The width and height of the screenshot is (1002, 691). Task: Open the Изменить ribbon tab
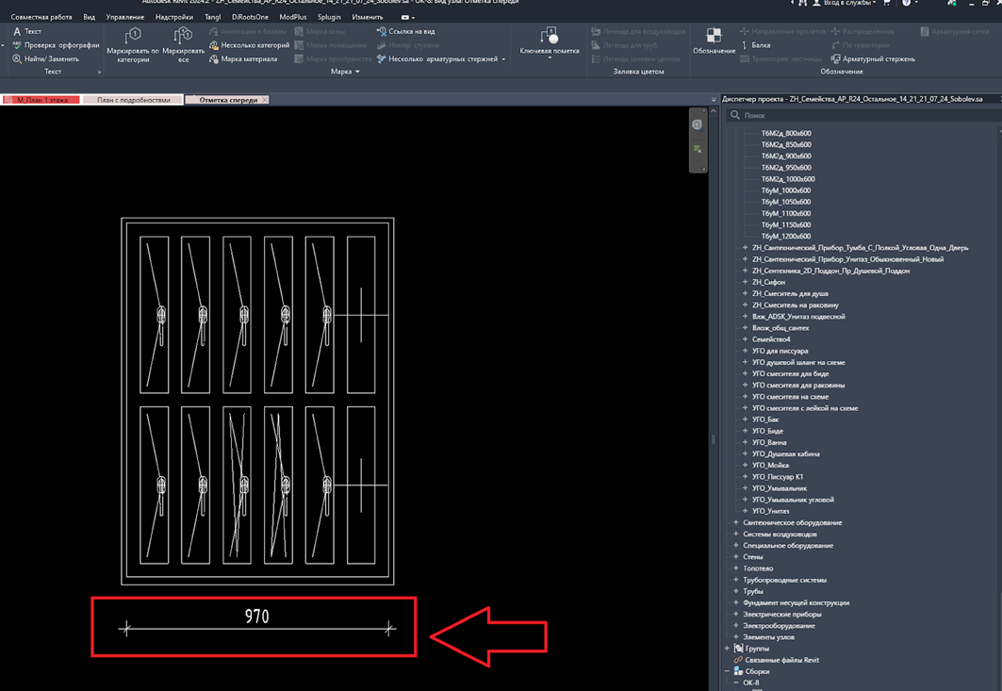368,17
